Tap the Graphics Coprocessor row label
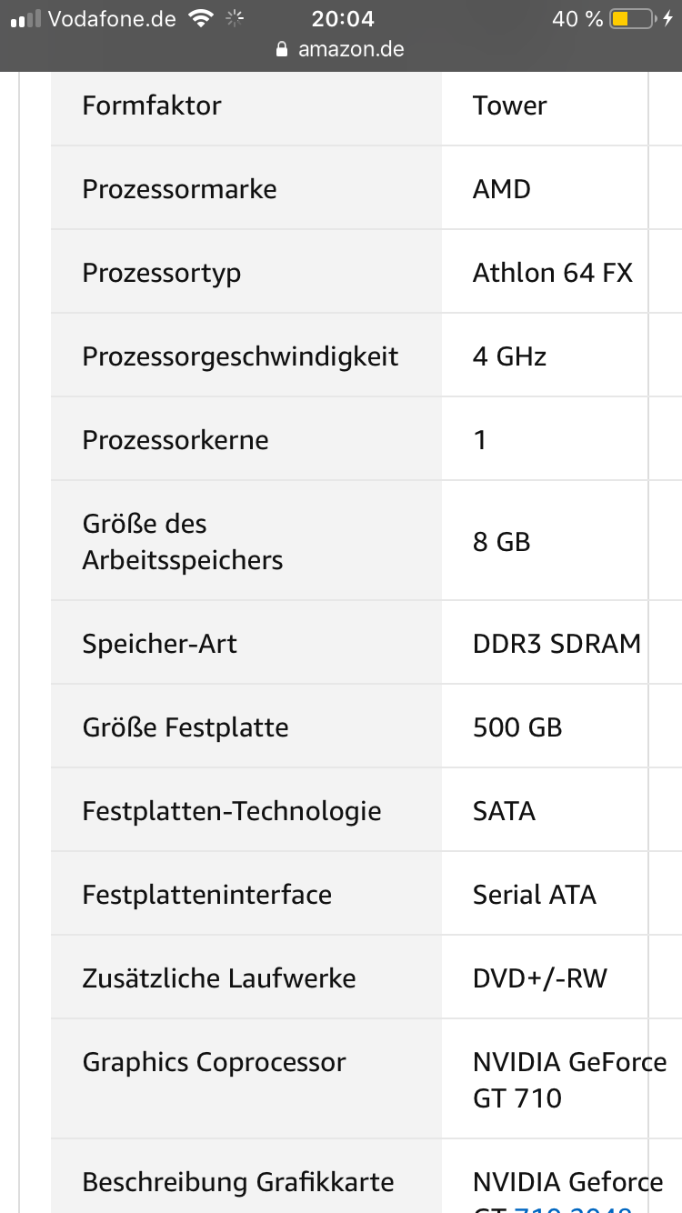Screen dimensions: 682x1213 [x=214, y=1062]
